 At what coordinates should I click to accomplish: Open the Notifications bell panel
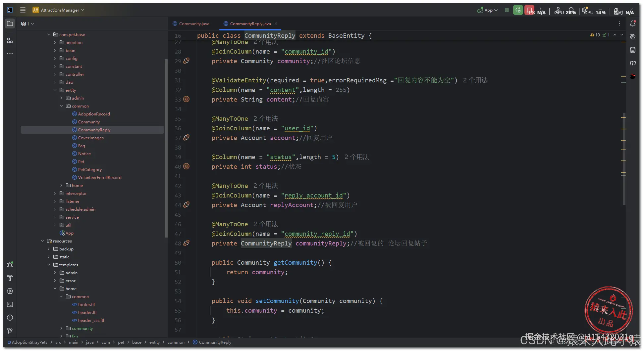[633, 23]
